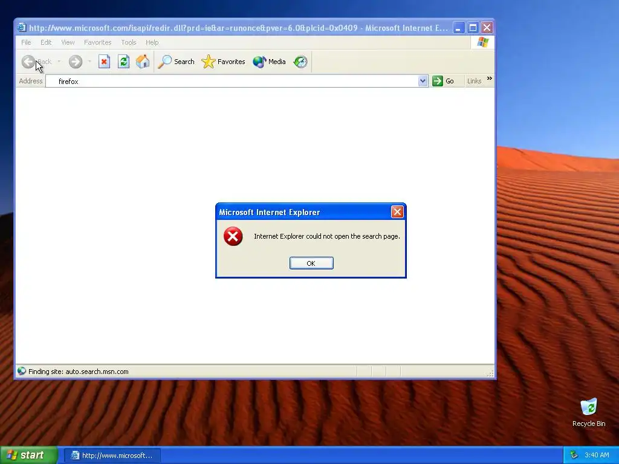619x464 pixels.
Task: Click the 3:40 AM clock
Action: [x=597, y=456]
